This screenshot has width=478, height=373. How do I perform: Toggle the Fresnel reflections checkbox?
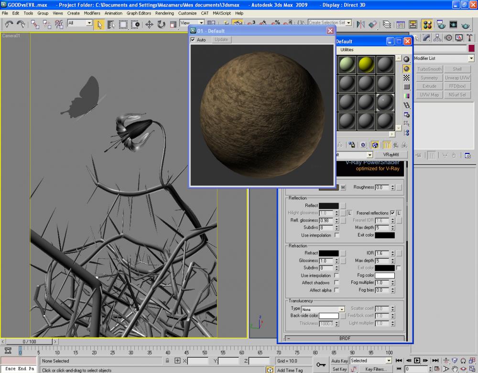tap(392, 213)
